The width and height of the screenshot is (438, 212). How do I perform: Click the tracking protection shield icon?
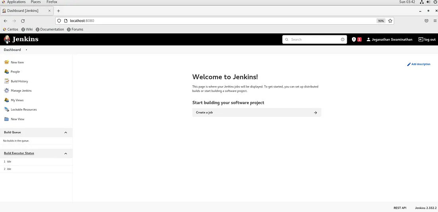pos(59,21)
